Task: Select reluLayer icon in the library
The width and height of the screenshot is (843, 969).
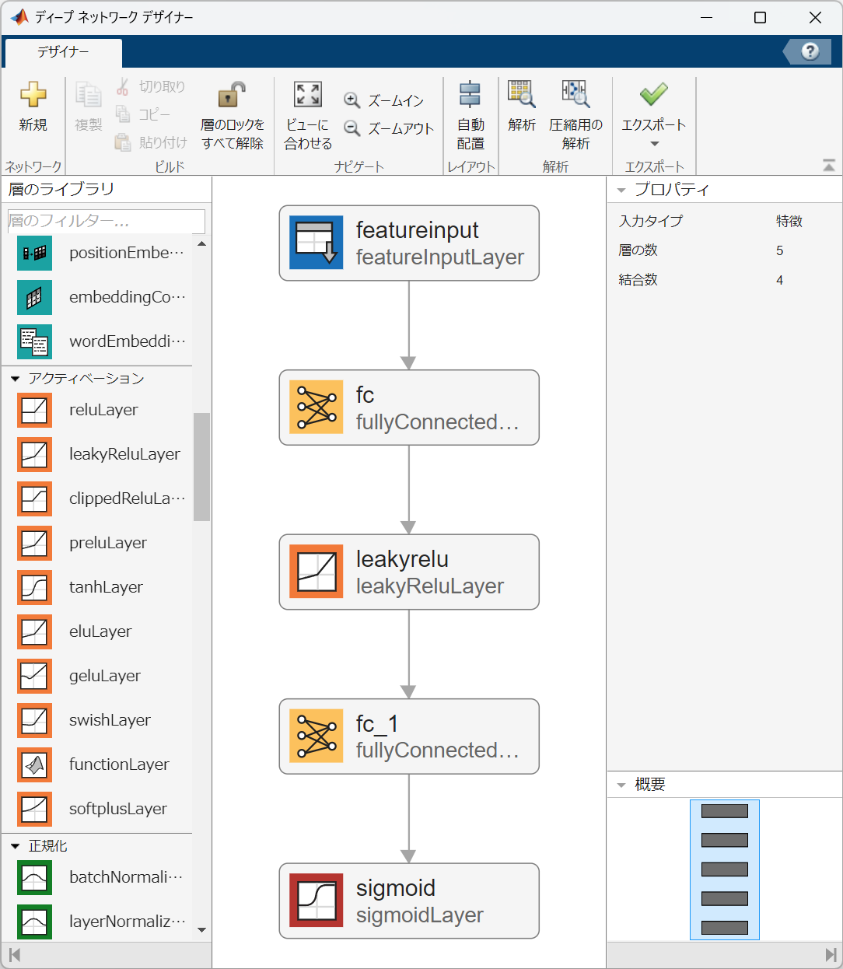Action: (34, 410)
